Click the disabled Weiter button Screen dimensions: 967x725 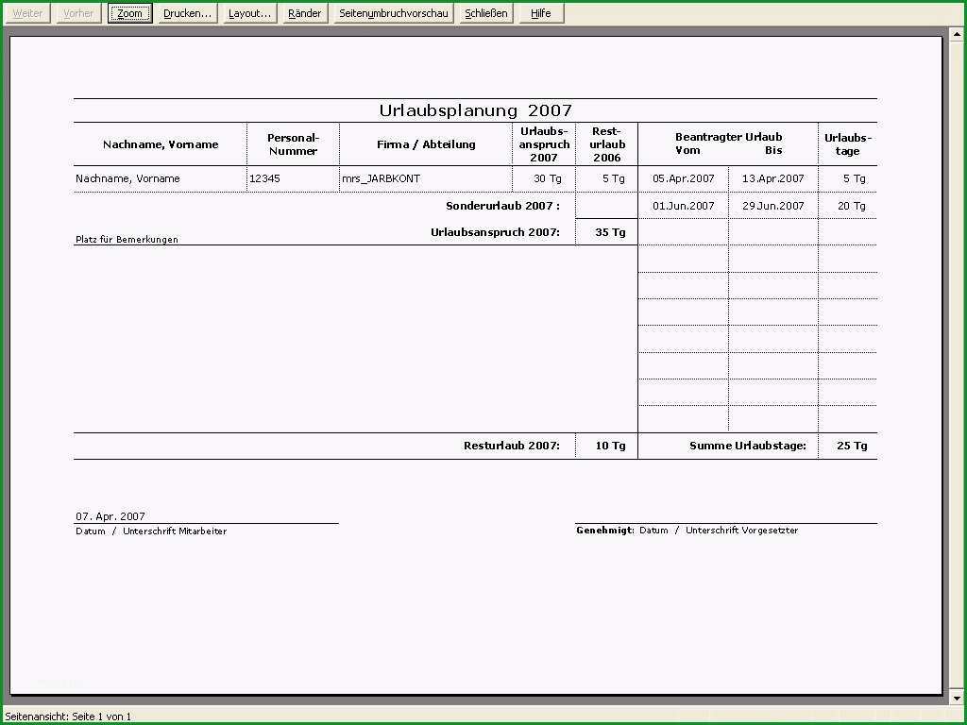point(27,13)
